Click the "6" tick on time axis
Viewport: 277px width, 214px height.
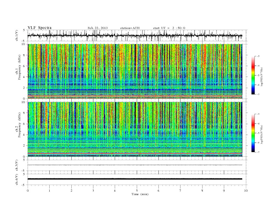158,191
